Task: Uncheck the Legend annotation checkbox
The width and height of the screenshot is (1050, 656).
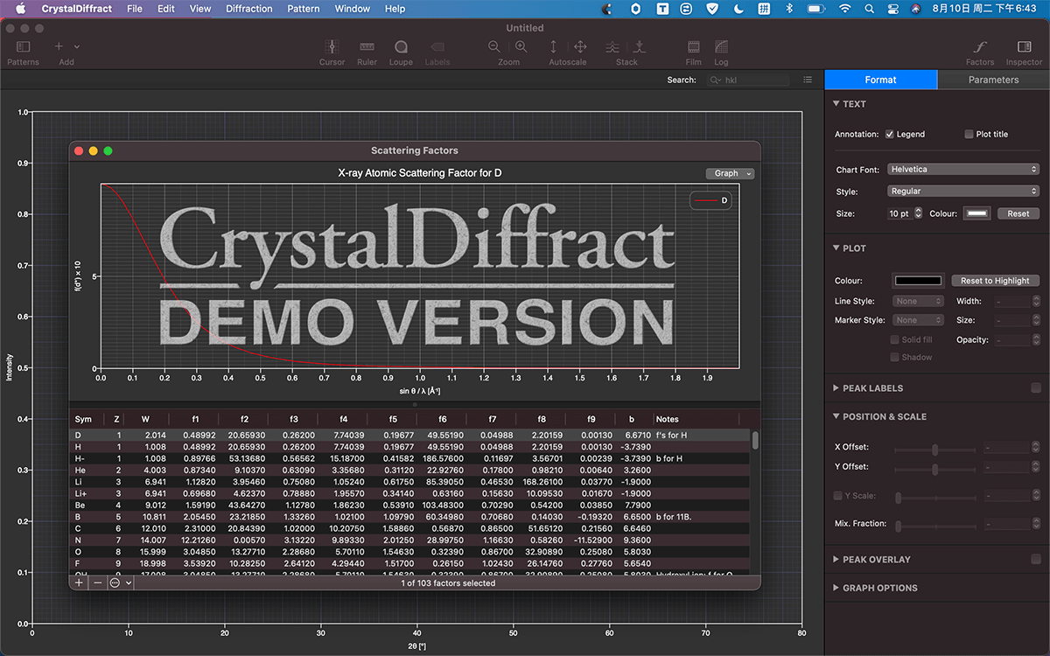Action: coord(889,134)
